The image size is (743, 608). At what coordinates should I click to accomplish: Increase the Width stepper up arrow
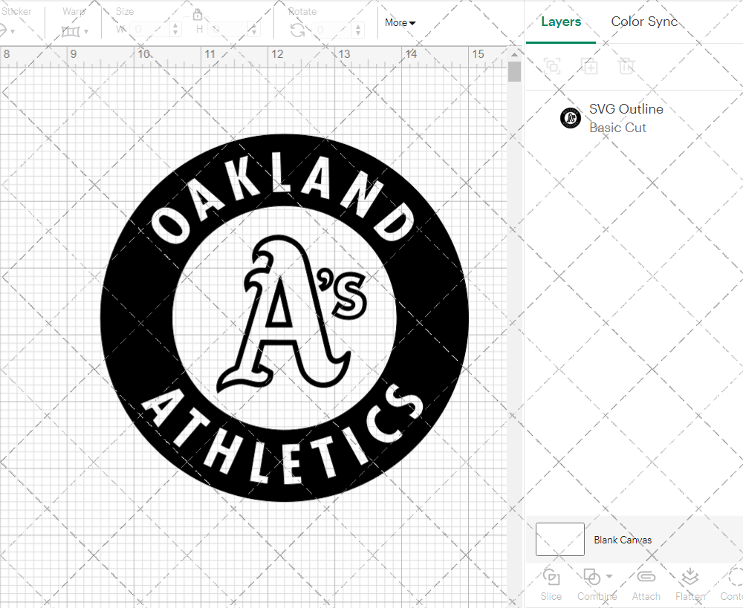coord(175,25)
